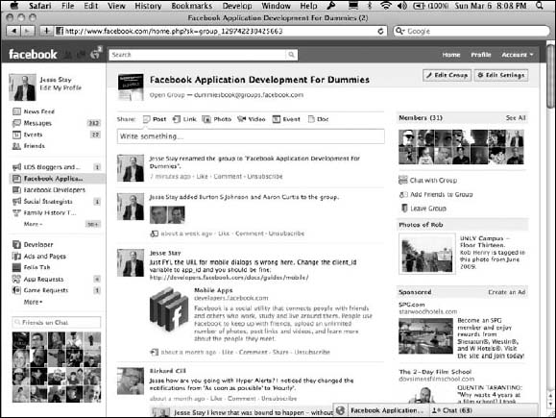Choose the Event share icon
Screen dimensions: 556x418
click(x=277, y=119)
